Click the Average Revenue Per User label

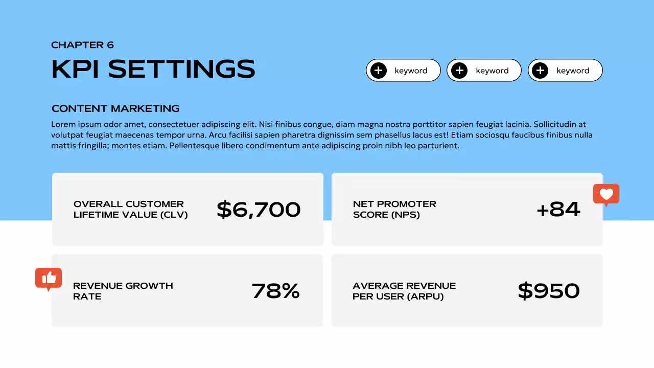pyautogui.click(x=404, y=291)
